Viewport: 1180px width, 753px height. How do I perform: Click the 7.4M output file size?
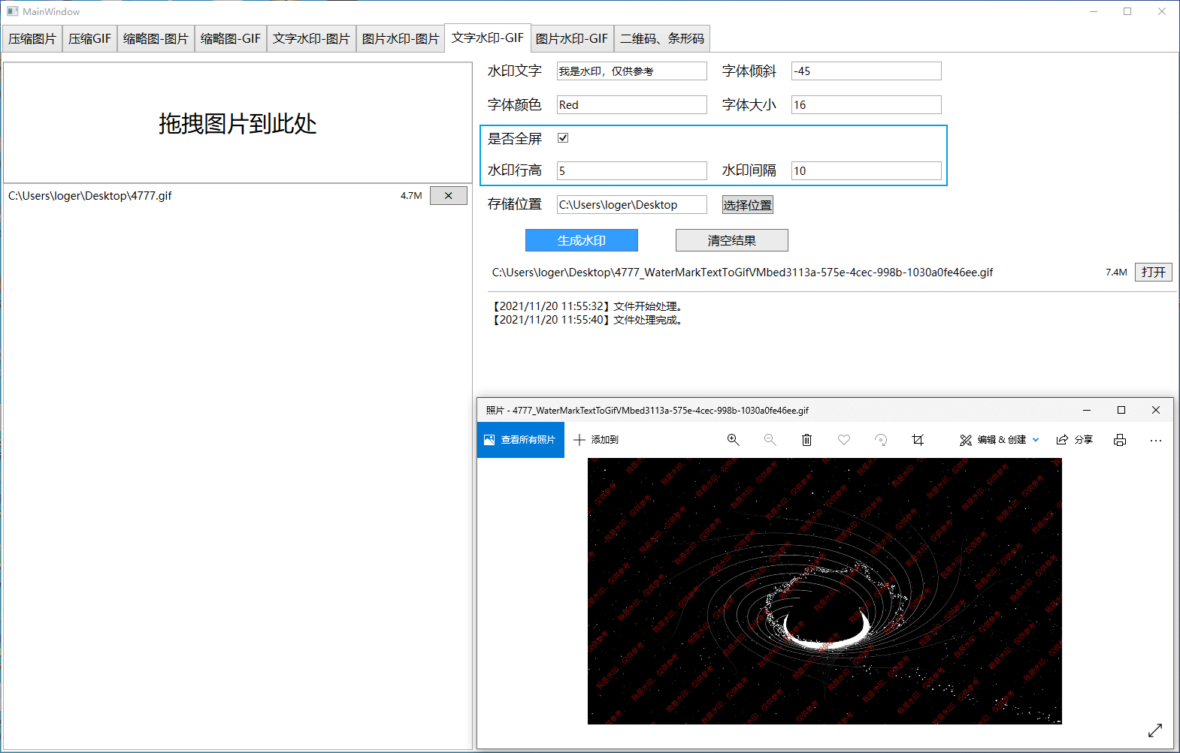pos(1116,273)
